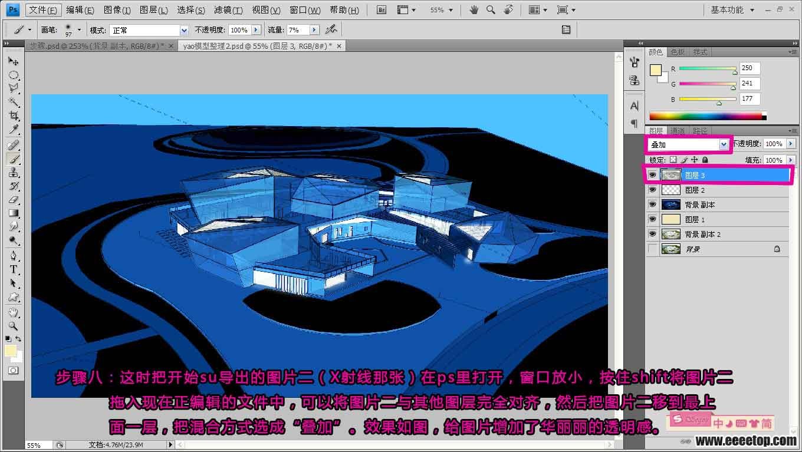
Task: Select the Hand tool in toolbox
Action: [x=14, y=312]
